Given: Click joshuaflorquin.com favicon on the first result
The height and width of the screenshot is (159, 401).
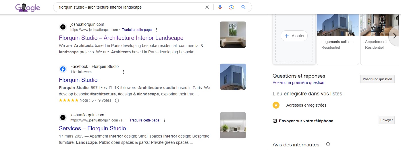Looking at the screenshot, I should [63, 27].
